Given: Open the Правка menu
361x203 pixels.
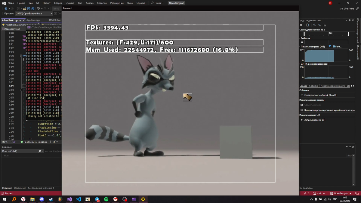Looking at the screenshot, I should click(21, 3).
